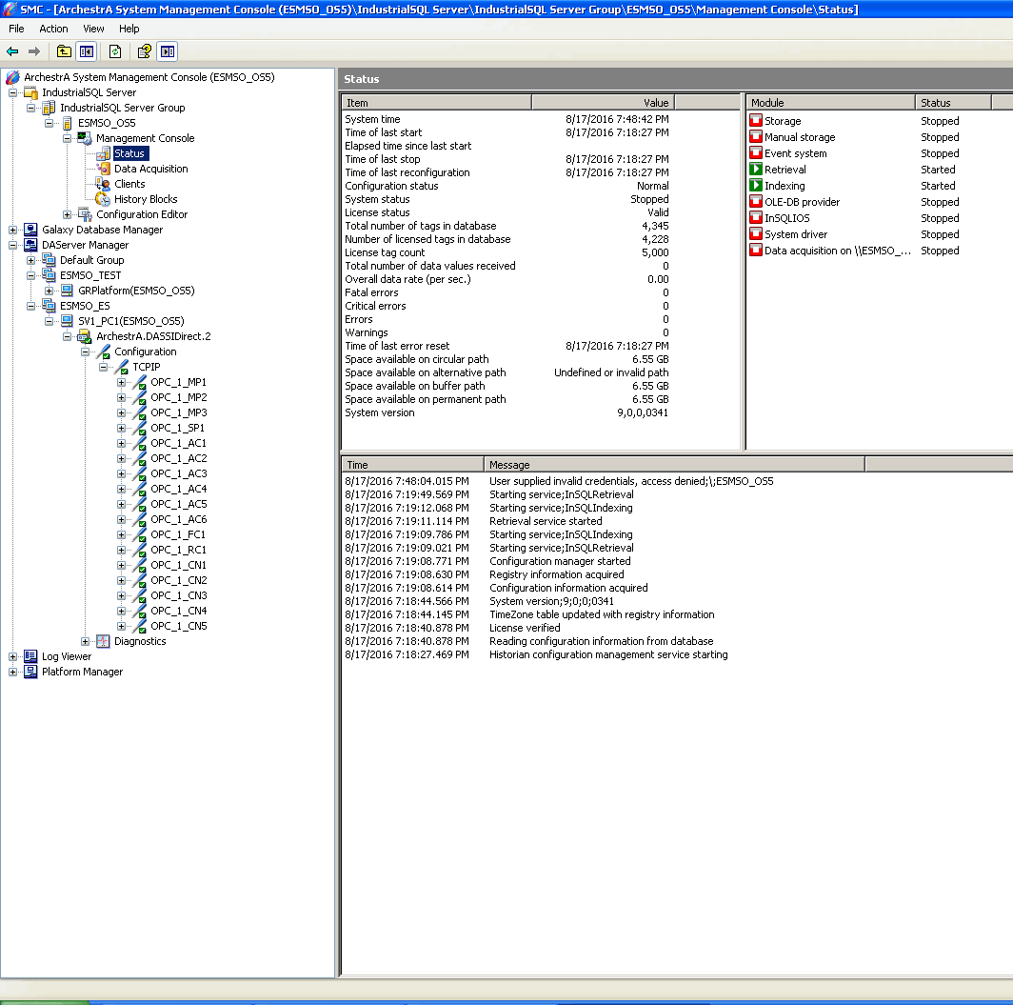The image size is (1013, 1005).
Task: Select the IndustrialSQL Server Group node
Action: [x=122, y=108]
